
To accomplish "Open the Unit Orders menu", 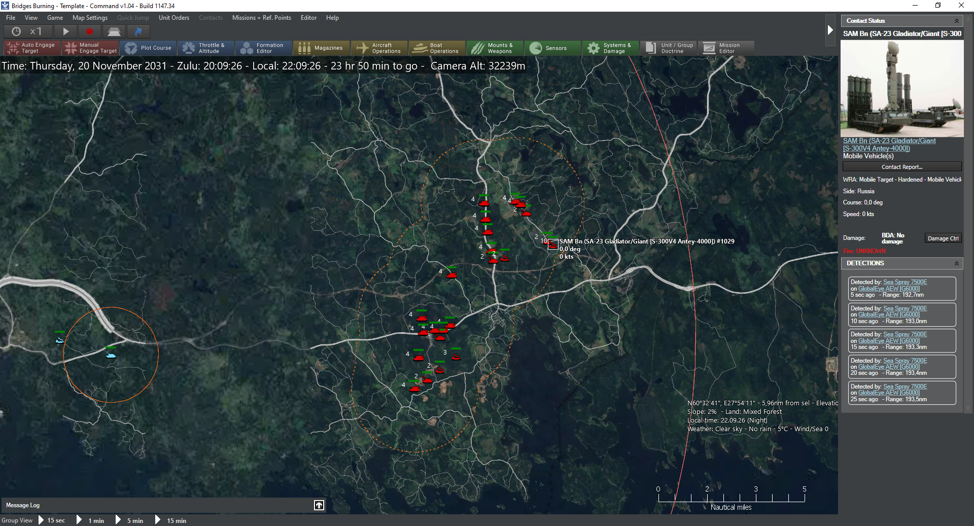I will pyautogui.click(x=173, y=18).
